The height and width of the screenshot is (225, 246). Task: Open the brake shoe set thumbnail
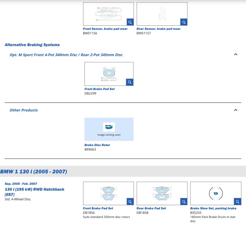216,193
